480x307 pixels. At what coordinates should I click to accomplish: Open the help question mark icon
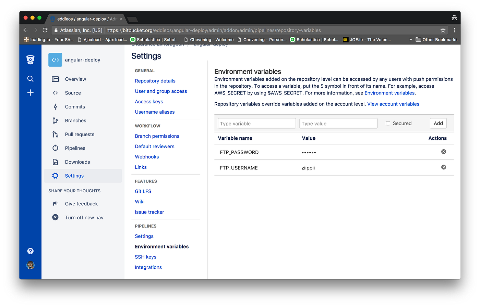31,251
